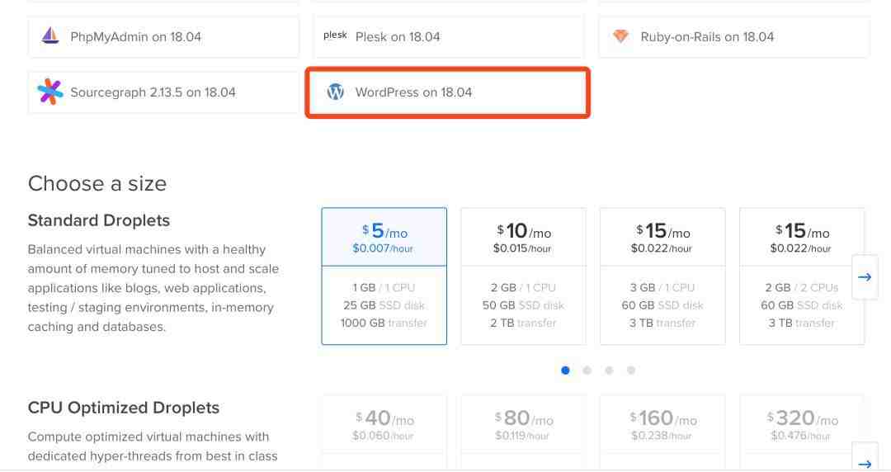This screenshot has width=891, height=472.
Task: Select the $10/mo 2 GB droplet plan
Action: 523,276
